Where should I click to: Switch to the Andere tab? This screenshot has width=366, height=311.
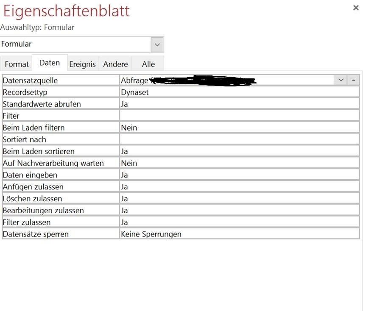point(115,64)
